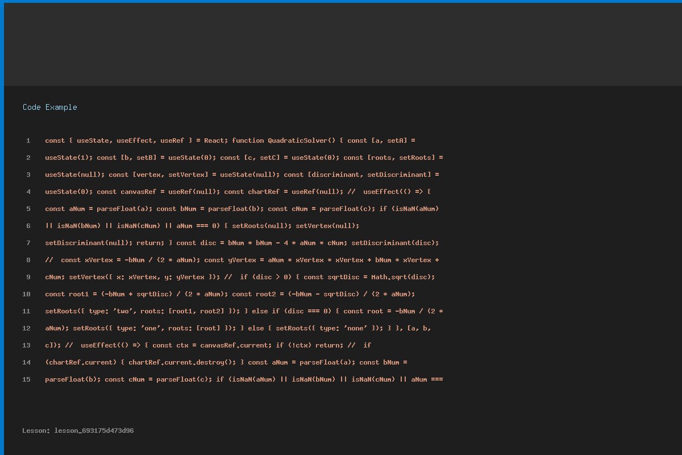Click line number 10 in the gutter

coord(27,294)
